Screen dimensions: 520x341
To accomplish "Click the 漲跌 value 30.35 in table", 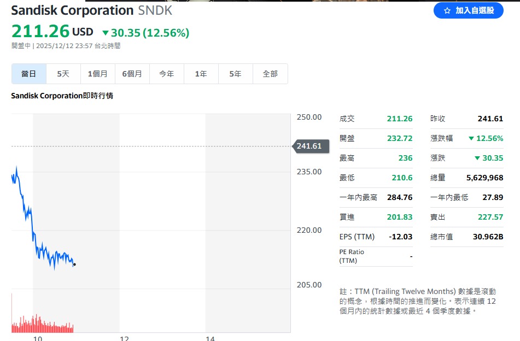I will 489,158.
